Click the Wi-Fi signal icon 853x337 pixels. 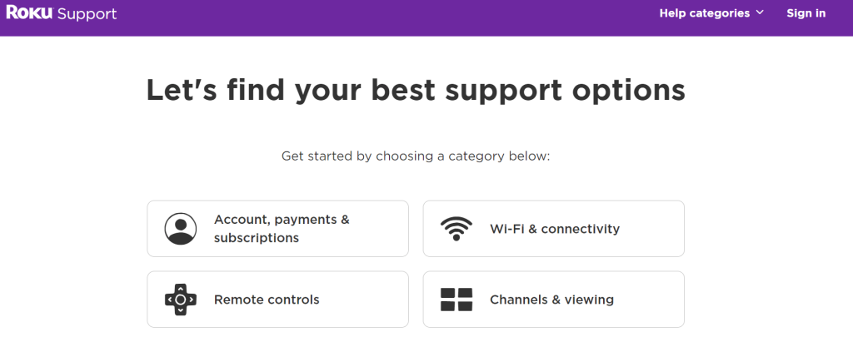point(456,229)
